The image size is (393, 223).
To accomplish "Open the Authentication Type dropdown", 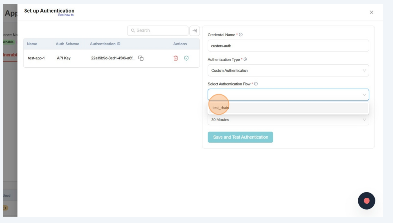I will 288,71.
